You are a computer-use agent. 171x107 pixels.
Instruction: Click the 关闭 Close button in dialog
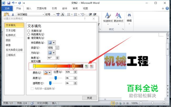(89, 98)
